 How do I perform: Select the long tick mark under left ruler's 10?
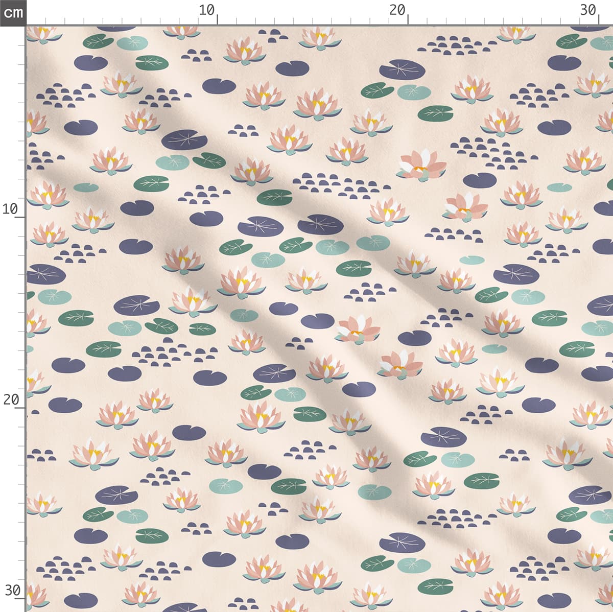coord(20,217)
